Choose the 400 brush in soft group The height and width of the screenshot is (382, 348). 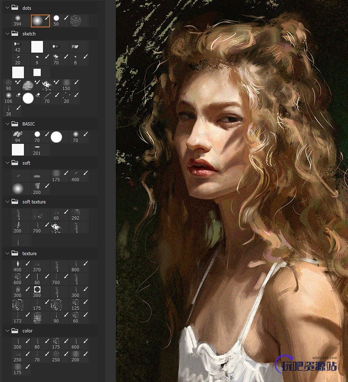(x=79, y=176)
